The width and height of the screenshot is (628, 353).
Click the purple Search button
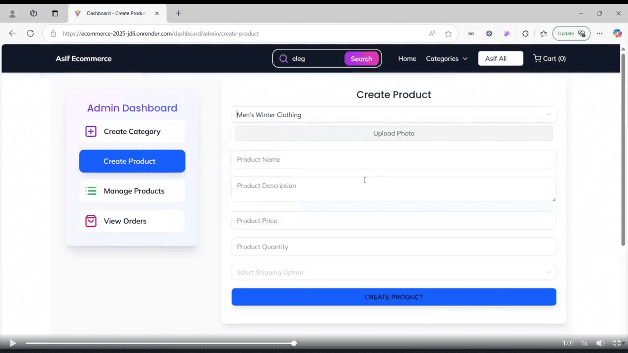point(361,59)
